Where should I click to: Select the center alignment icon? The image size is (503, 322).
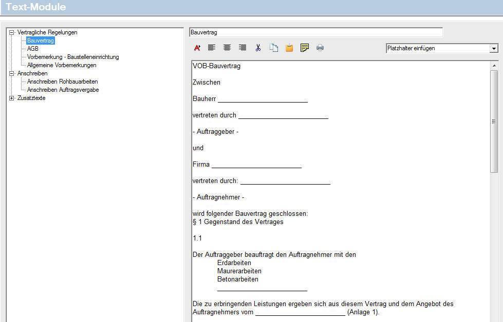pos(227,47)
